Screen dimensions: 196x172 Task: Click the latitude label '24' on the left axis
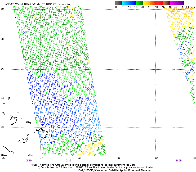point(2,98)
